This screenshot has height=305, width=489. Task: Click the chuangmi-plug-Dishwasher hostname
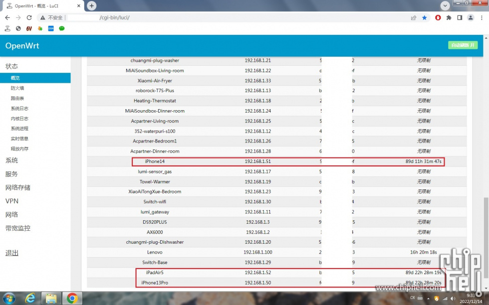click(155, 242)
